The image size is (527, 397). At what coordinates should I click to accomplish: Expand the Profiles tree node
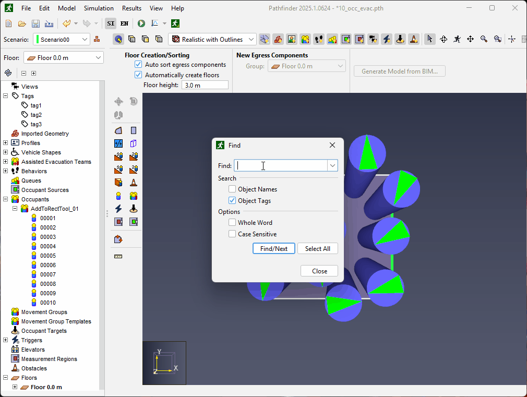click(x=5, y=143)
